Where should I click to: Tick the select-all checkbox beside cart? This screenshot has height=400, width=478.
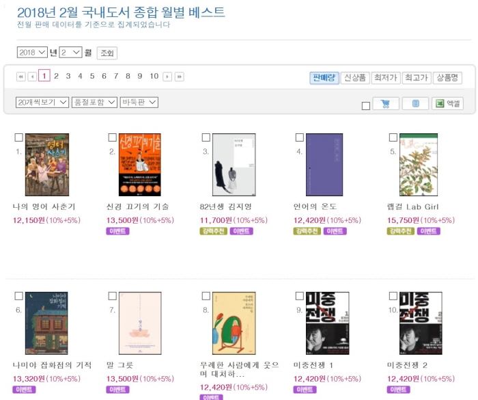[x=366, y=106]
